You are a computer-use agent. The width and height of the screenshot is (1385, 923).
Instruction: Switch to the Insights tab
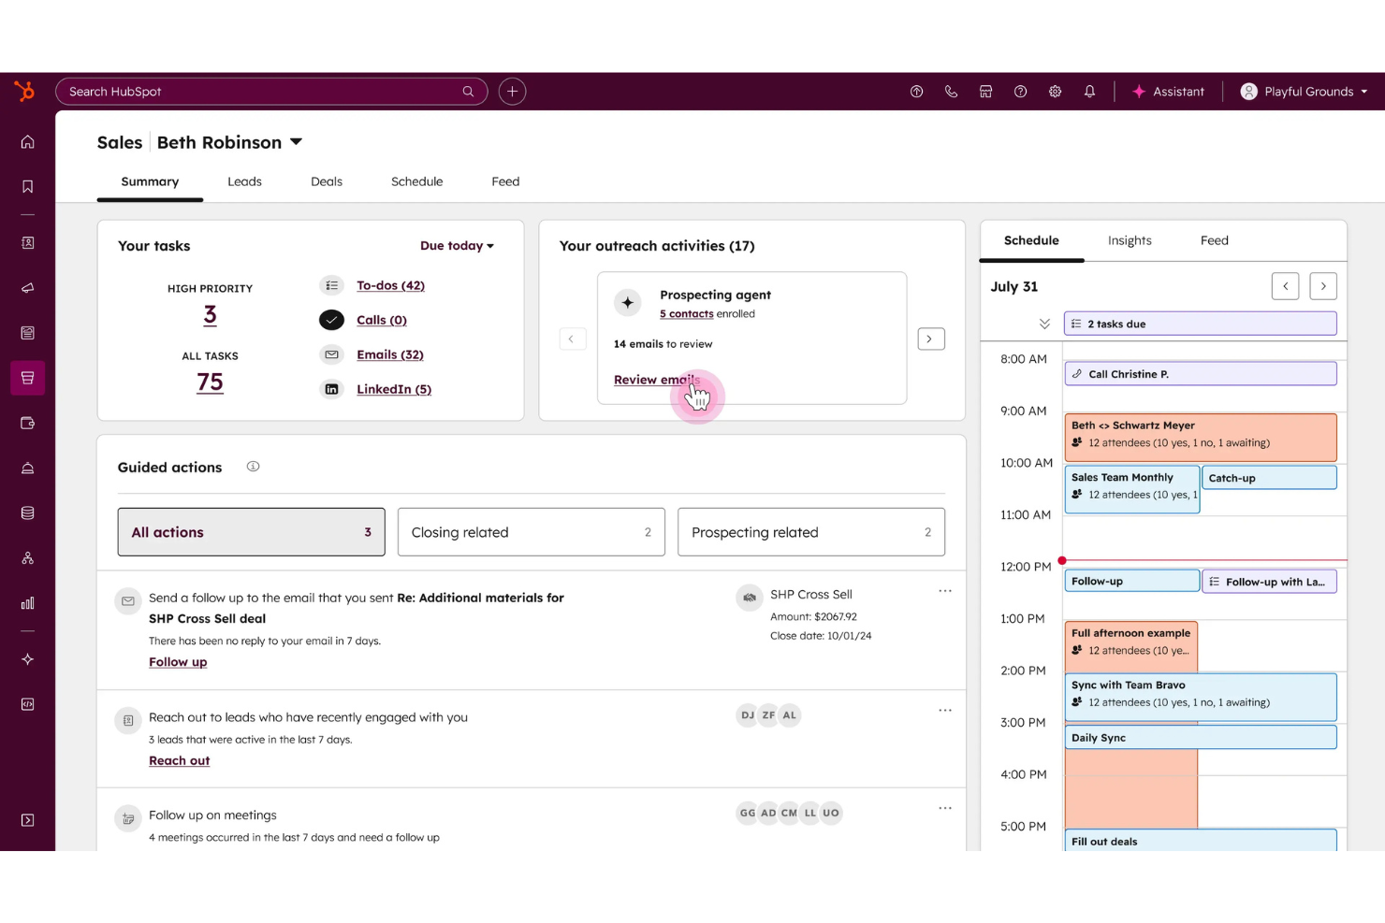(x=1130, y=240)
